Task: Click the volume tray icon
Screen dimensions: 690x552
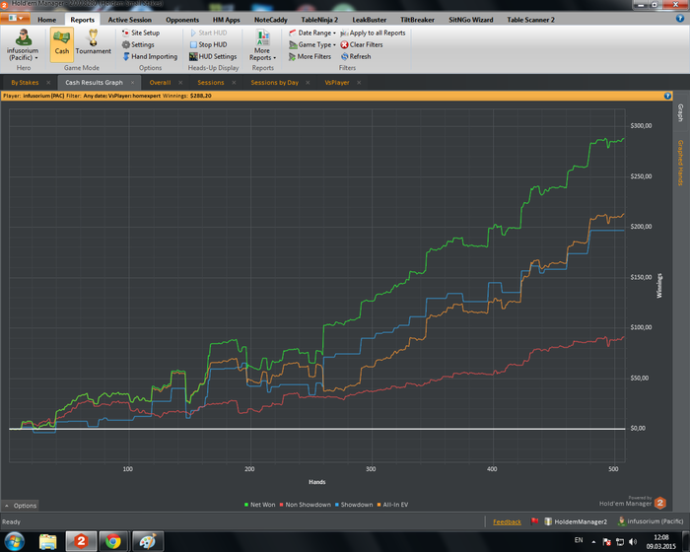Action: 633,541
